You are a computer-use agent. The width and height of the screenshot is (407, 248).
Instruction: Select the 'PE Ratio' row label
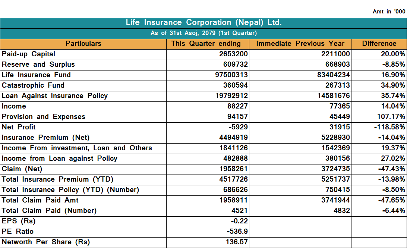18,231
